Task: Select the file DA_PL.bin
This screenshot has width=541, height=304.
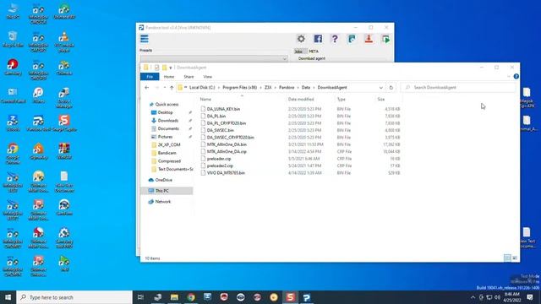Action: pos(216,117)
